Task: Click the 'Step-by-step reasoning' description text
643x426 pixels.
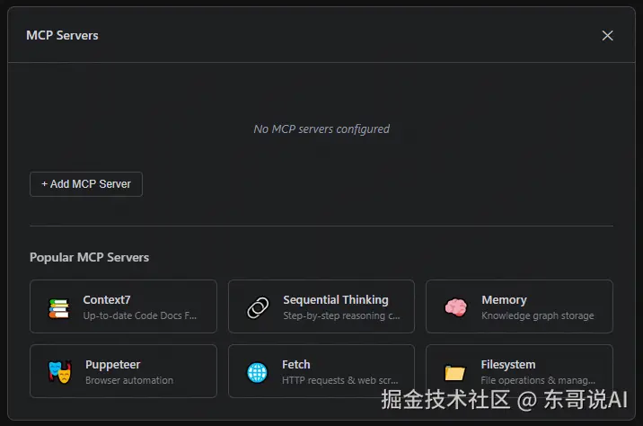Action: click(341, 316)
